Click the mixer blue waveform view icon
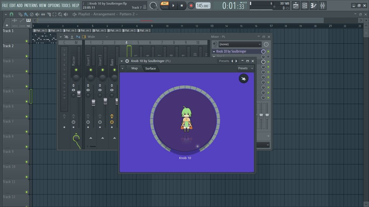The height and width of the screenshot is (207, 369). pyautogui.click(x=78, y=37)
